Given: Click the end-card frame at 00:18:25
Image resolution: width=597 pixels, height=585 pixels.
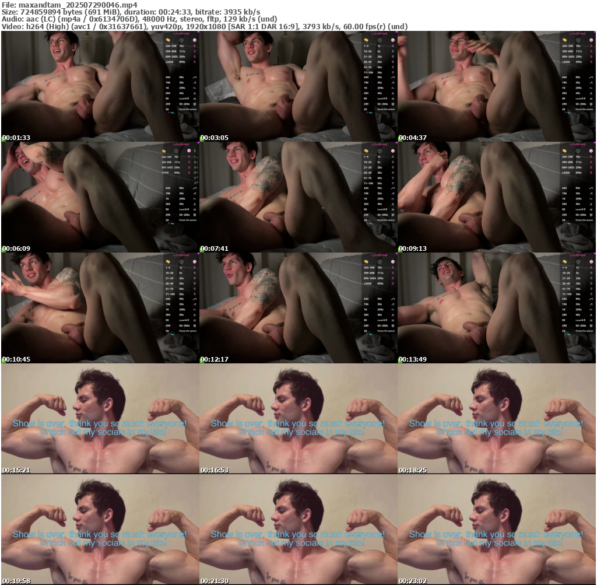Looking at the screenshot, I should coord(496,418).
